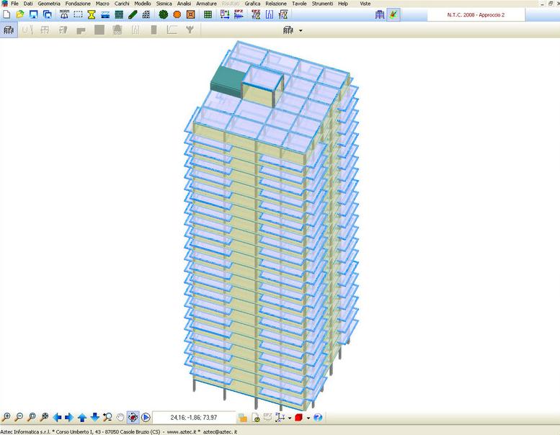Pan view up with blue arrow
The width and height of the screenshot is (560, 435).
pyautogui.click(x=82, y=417)
